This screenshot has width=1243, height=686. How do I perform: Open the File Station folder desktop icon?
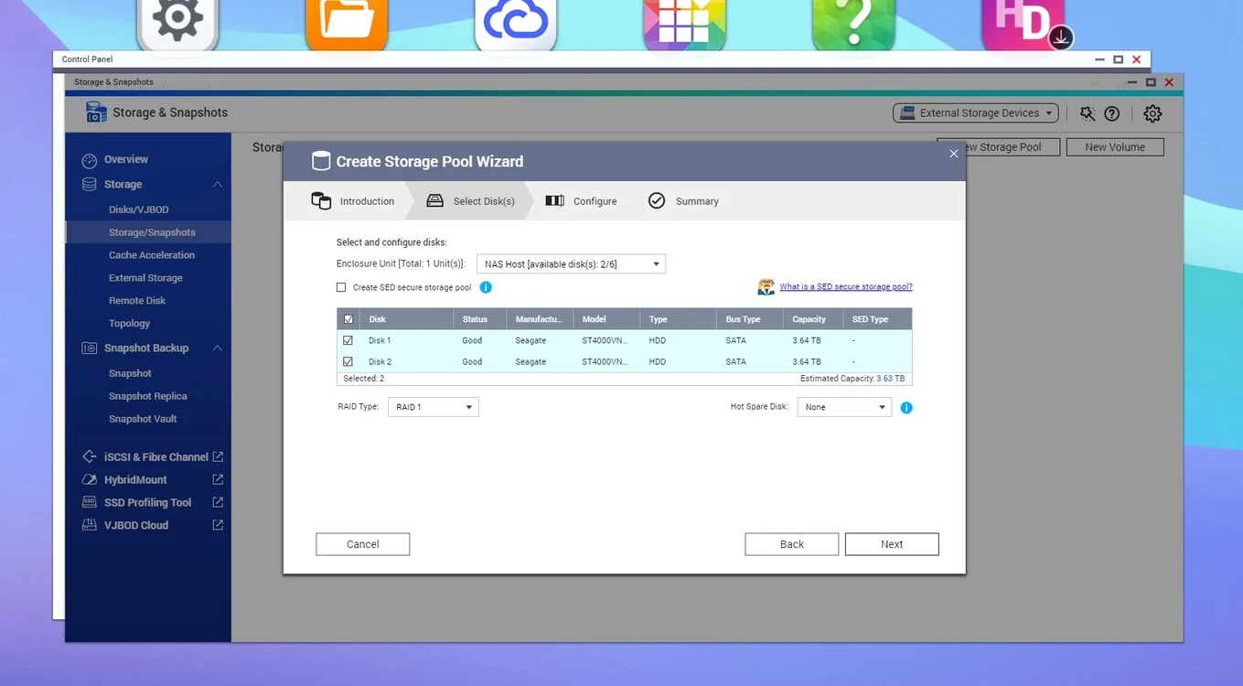coord(347,23)
